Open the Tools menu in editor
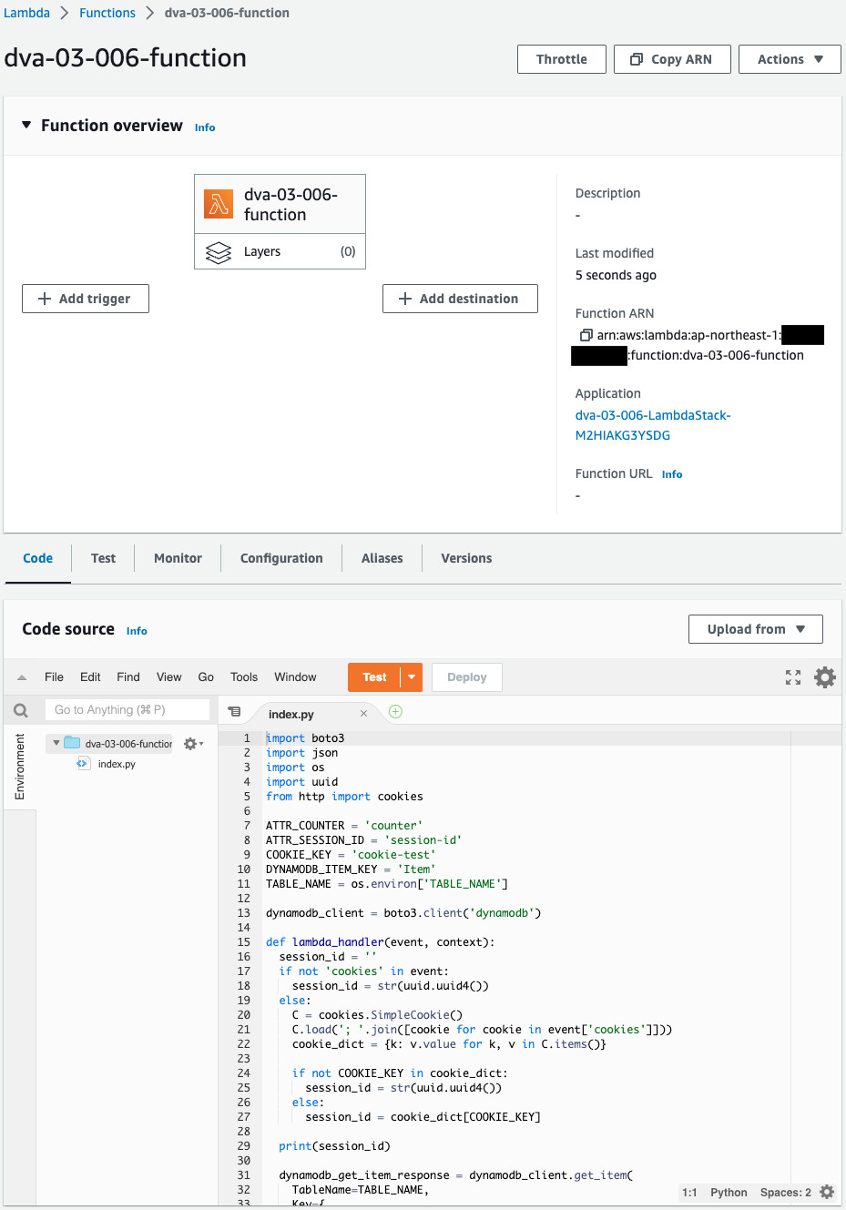 coord(244,677)
